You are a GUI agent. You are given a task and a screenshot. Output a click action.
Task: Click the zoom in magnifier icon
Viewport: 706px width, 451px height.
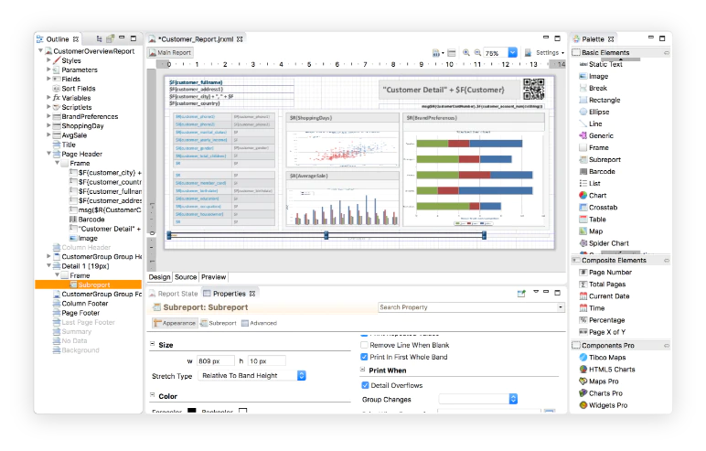click(x=466, y=53)
